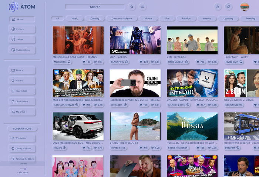Open the Wylsacom subscription in sidebar
Viewport: 259px width, 177px height.
point(22,138)
